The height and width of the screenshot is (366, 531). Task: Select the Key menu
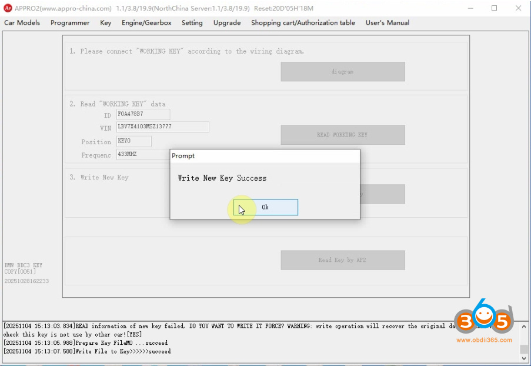(x=105, y=23)
